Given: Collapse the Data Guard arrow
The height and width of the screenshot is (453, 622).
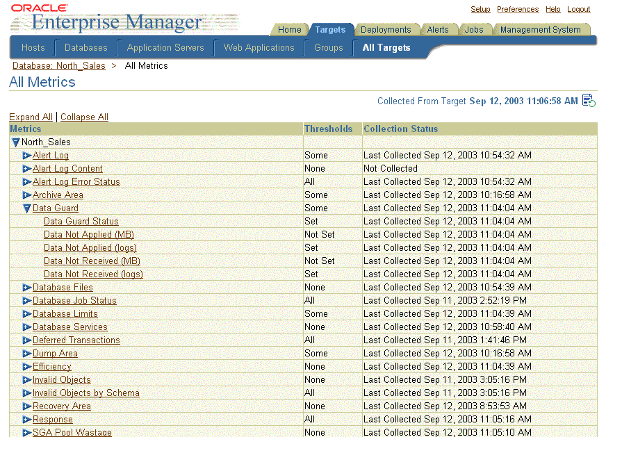Looking at the screenshot, I should pyautogui.click(x=27, y=208).
